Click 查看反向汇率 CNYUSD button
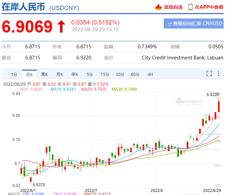Image resolution: width=225 pixels, height=195 pixels. pos(194,24)
